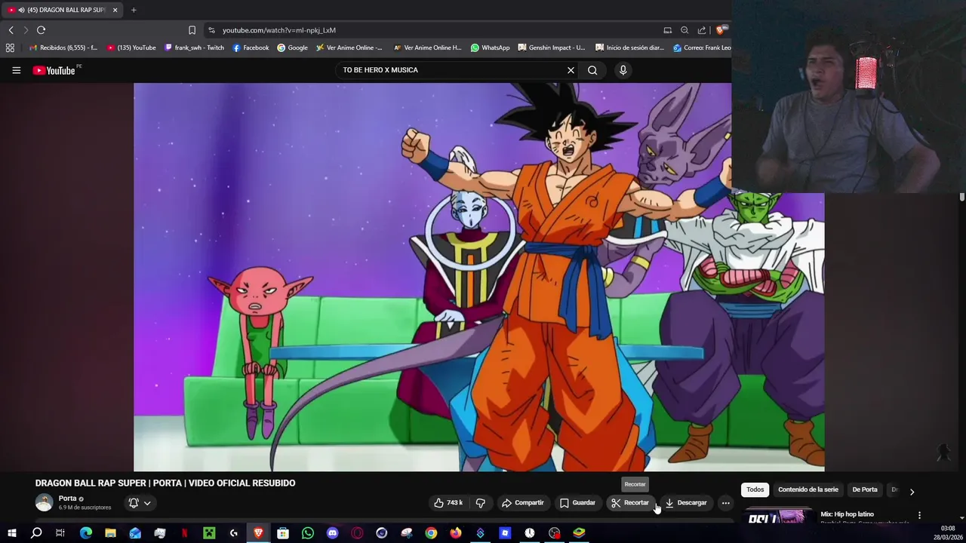Toggle the notification bell for Porta

click(134, 503)
